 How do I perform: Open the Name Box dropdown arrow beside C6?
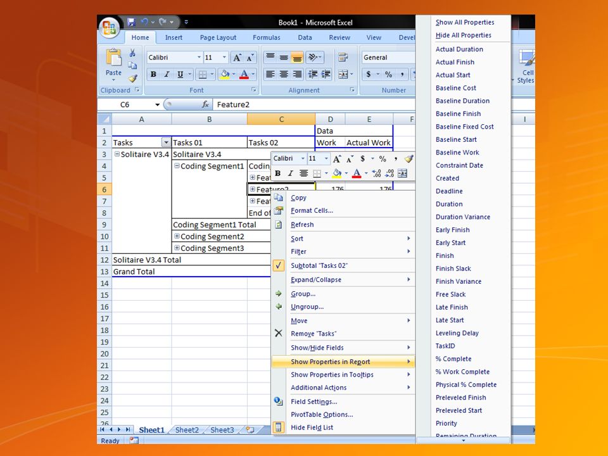pyautogui.click(x=158, y=104)
